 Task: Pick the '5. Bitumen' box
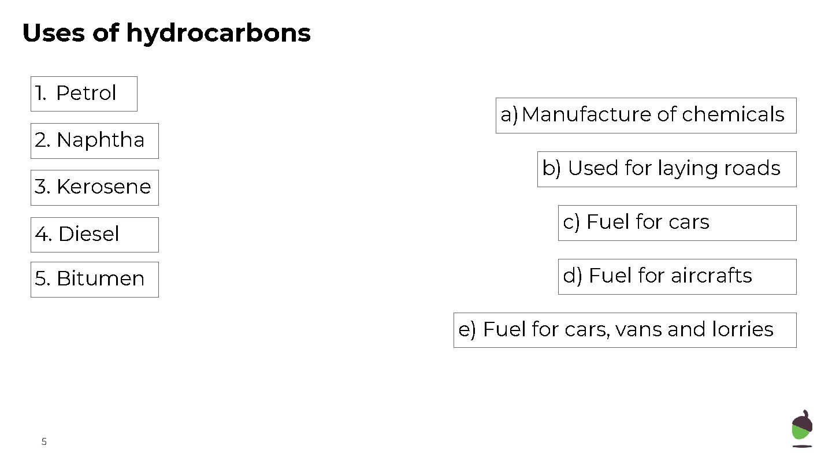point(94,280)
